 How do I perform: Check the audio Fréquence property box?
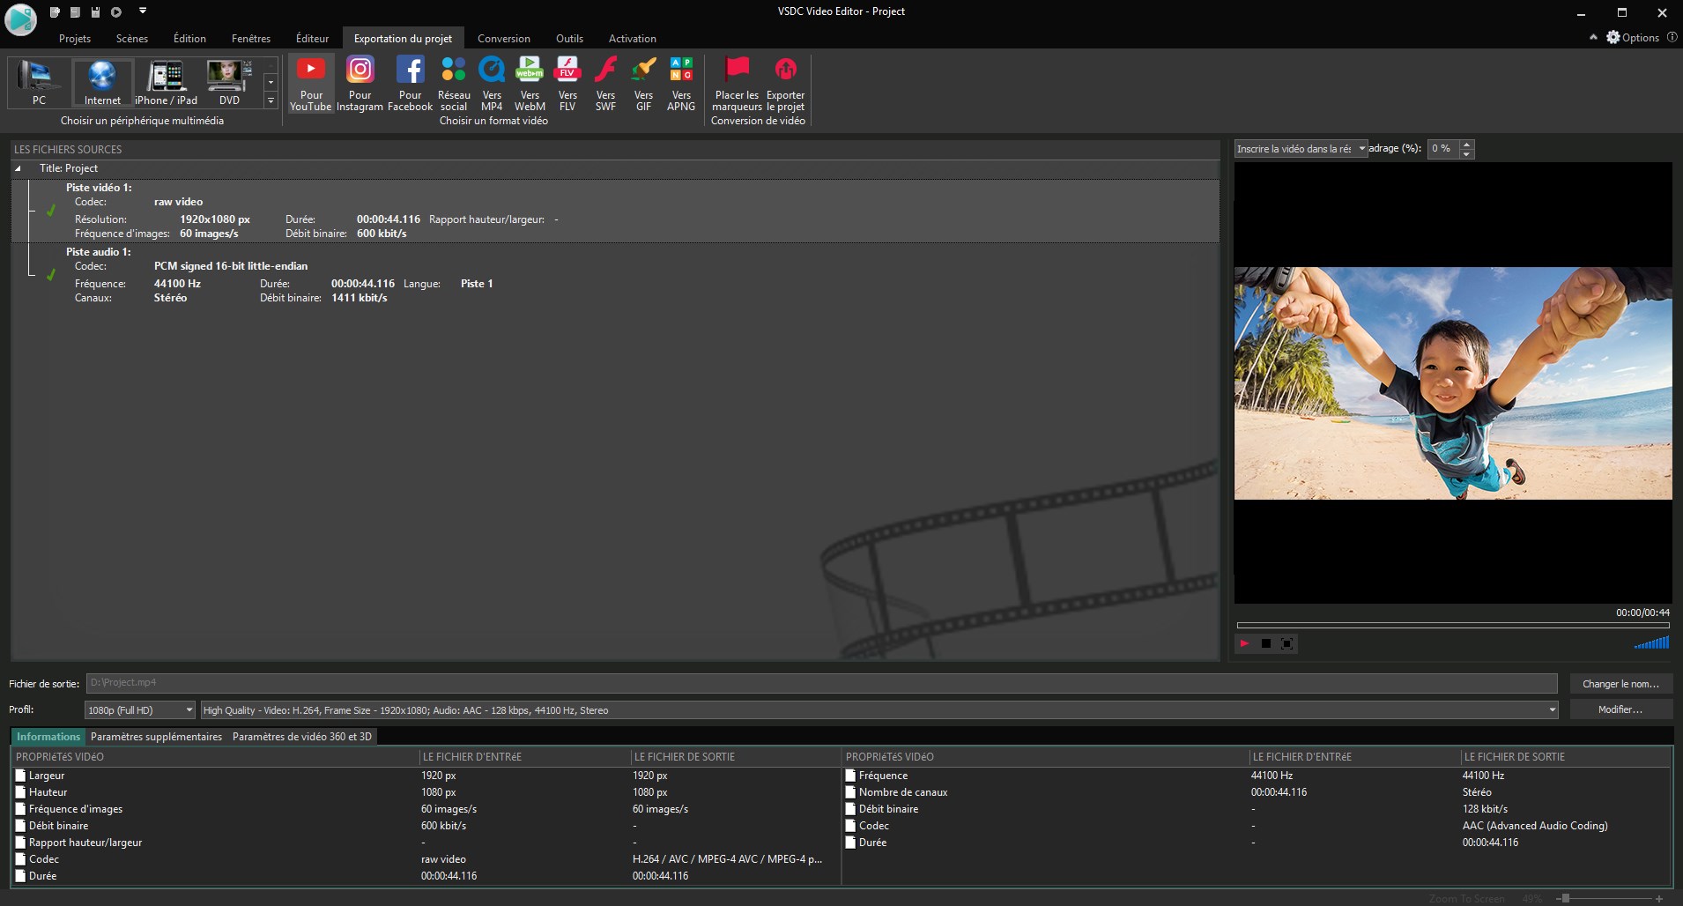(851, 776)
